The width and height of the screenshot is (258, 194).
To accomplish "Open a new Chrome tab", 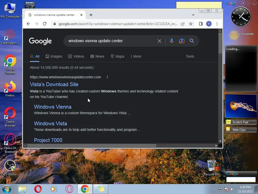I will [x=91, y=15].
